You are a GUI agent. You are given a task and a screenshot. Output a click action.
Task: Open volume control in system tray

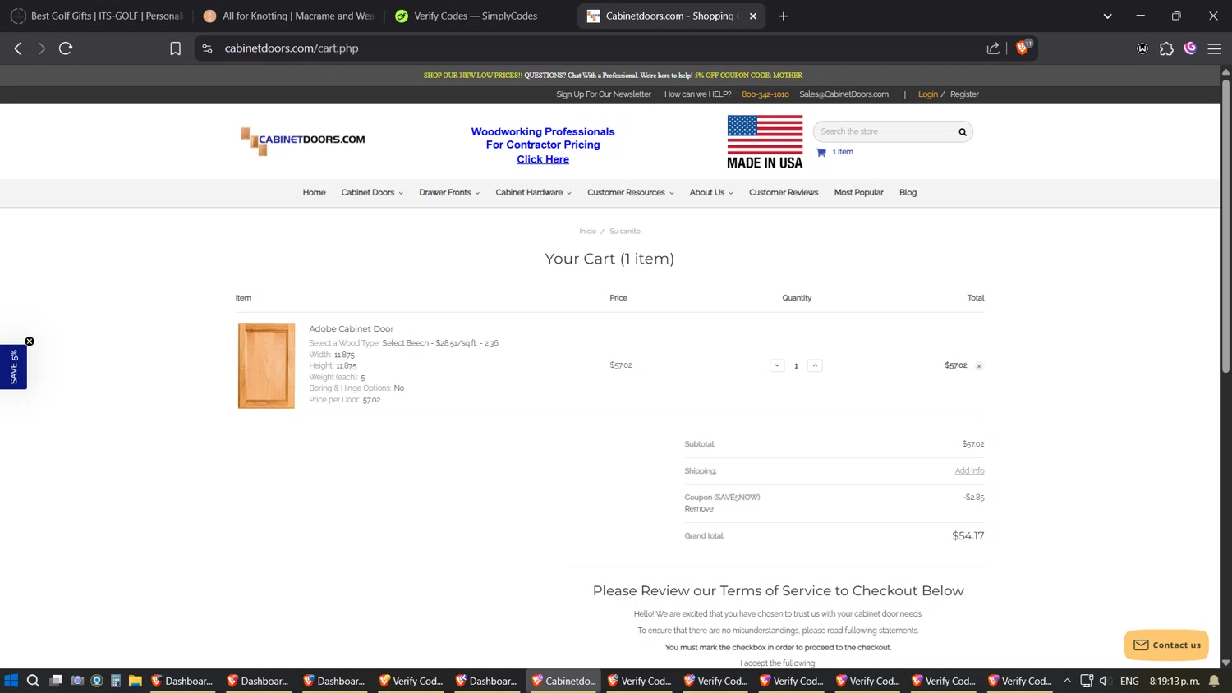pyautogui.click(x=1105, y=681)
